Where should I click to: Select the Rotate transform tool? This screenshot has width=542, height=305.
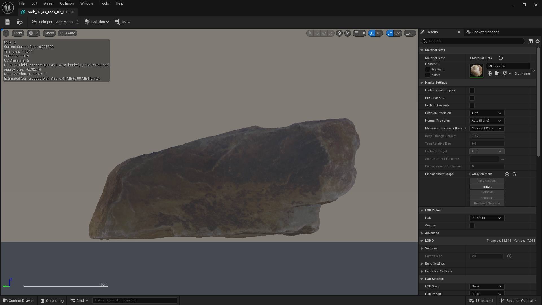pos(324,33)
